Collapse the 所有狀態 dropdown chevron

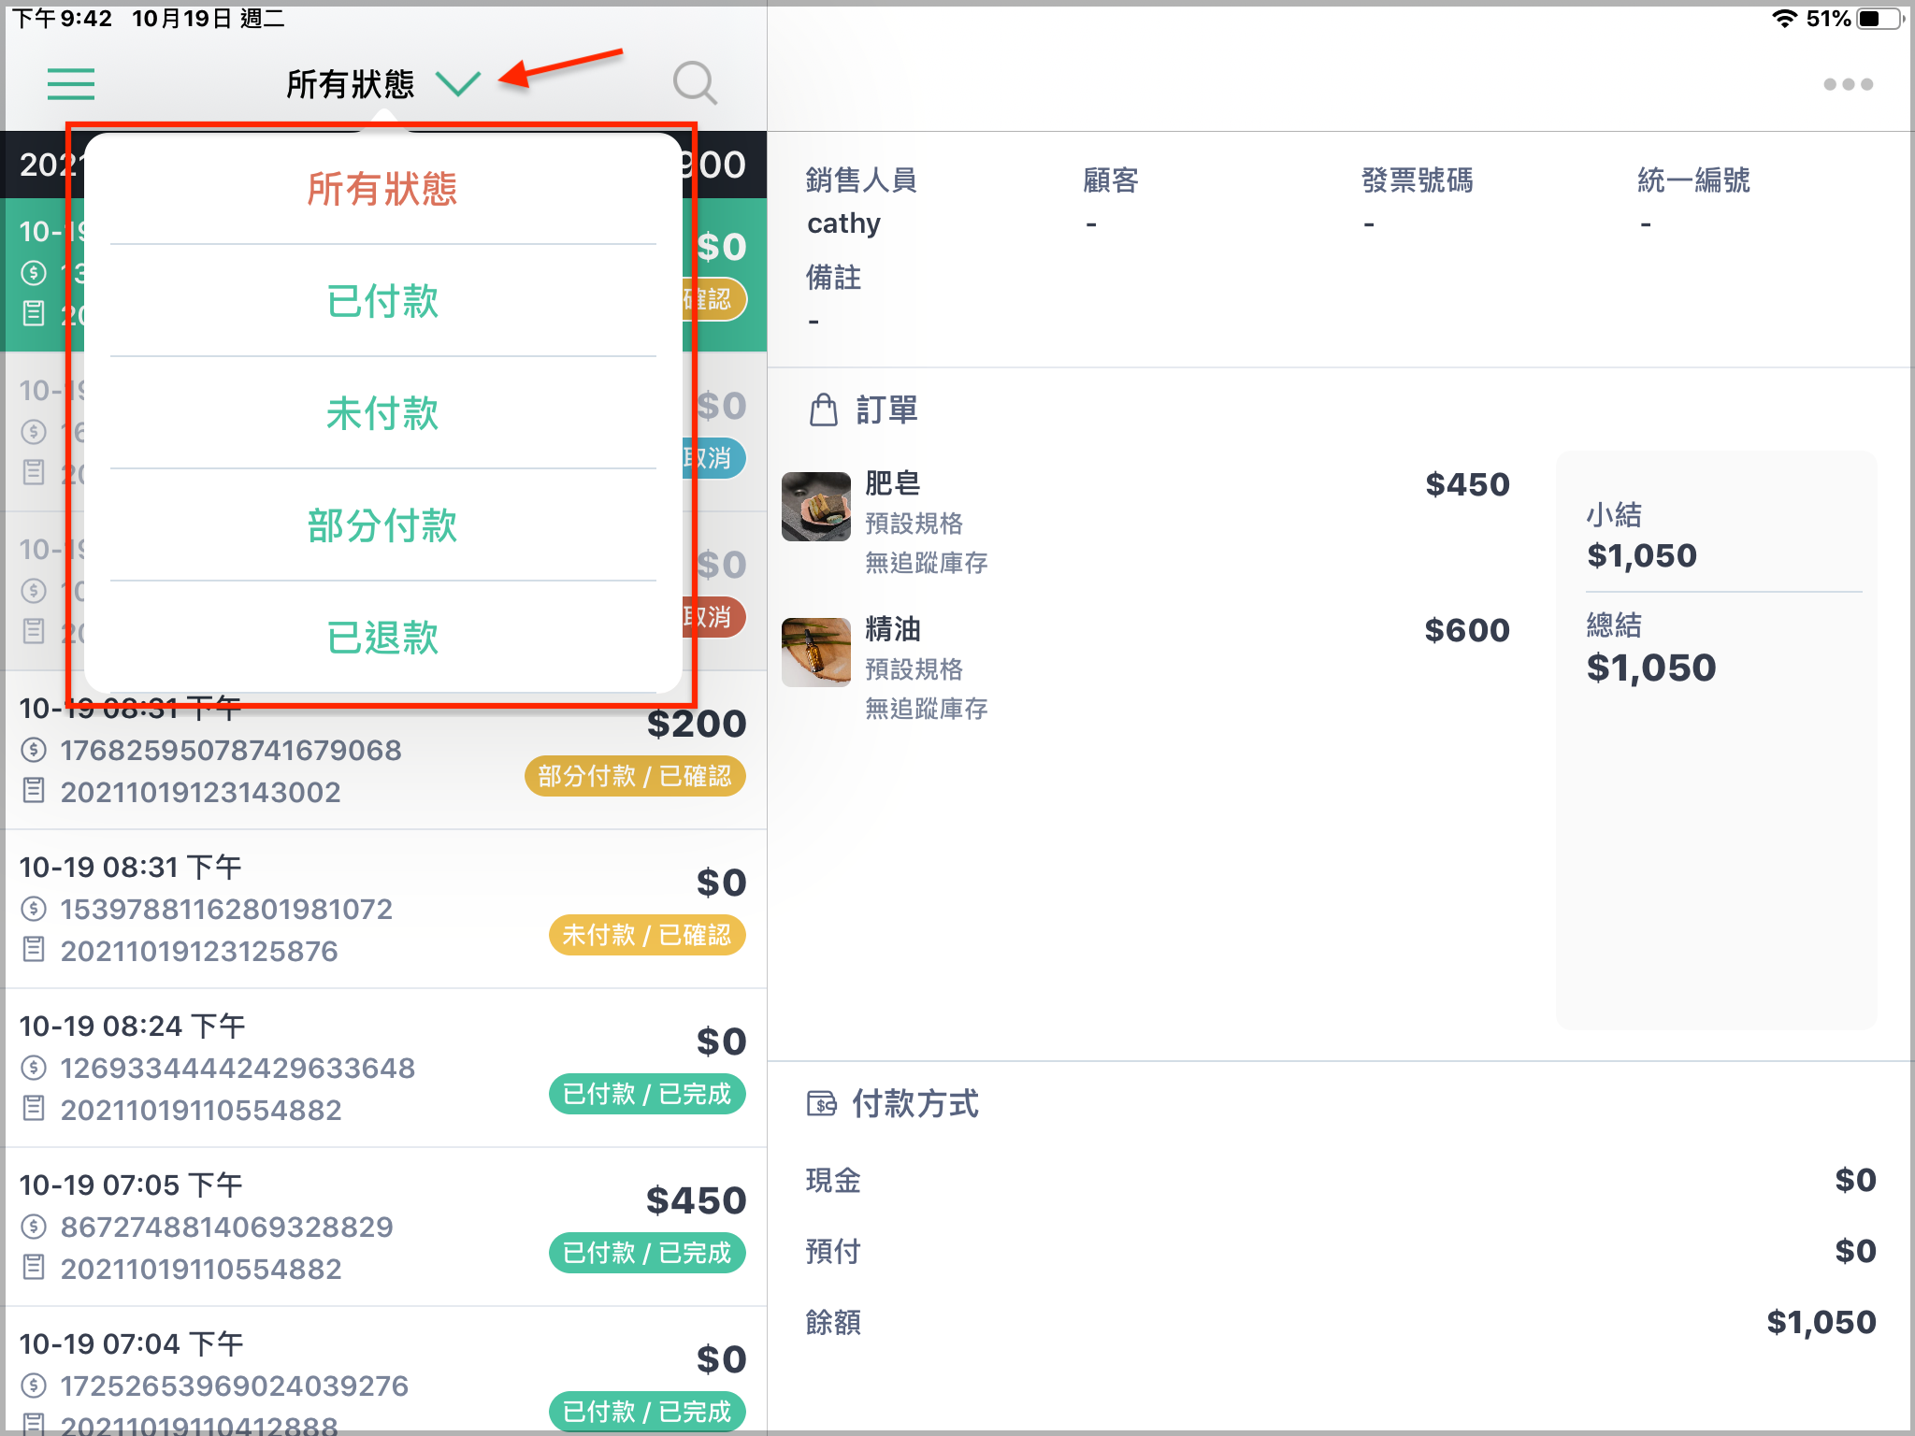coord(458,84)
